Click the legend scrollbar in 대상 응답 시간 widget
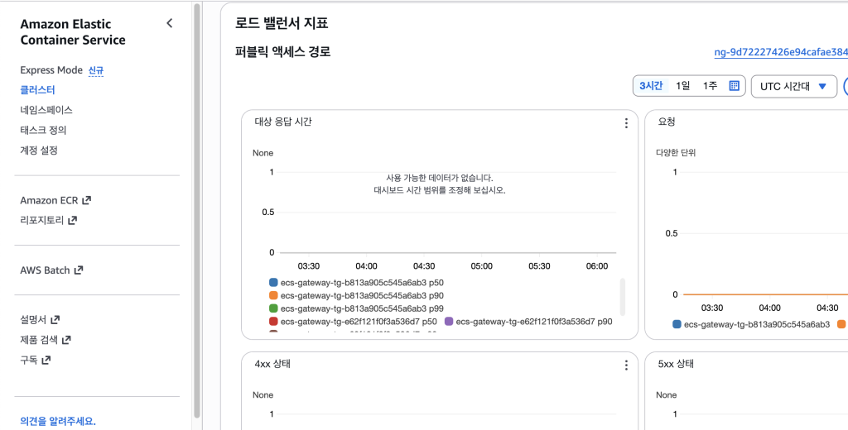This screenshot has height=430, width=848. pos(622,298)
